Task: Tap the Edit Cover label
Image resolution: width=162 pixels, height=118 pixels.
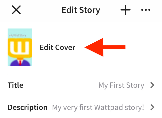Action: [57, 47]
